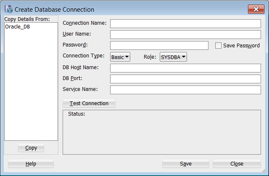Click the Copy Details From label
This screenshot has width=269, height=176.
click(27, 19)
